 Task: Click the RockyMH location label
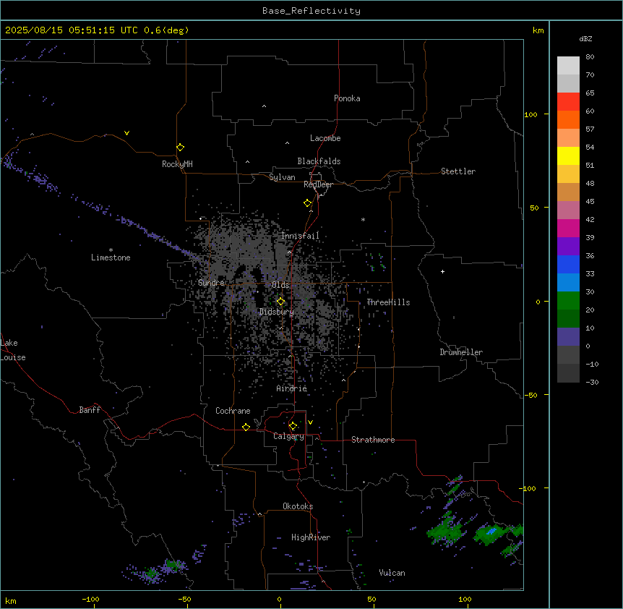pyautogui.click(x=177, y=164)
